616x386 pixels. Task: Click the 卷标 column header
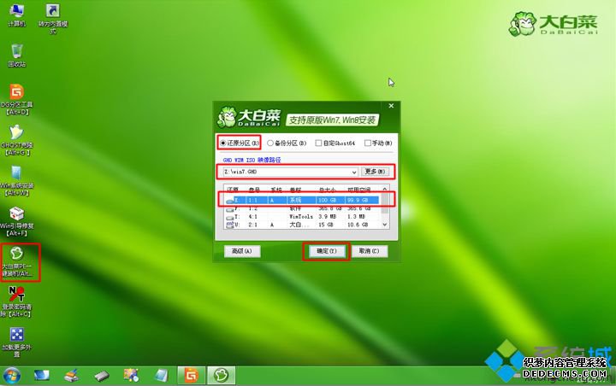295,190
